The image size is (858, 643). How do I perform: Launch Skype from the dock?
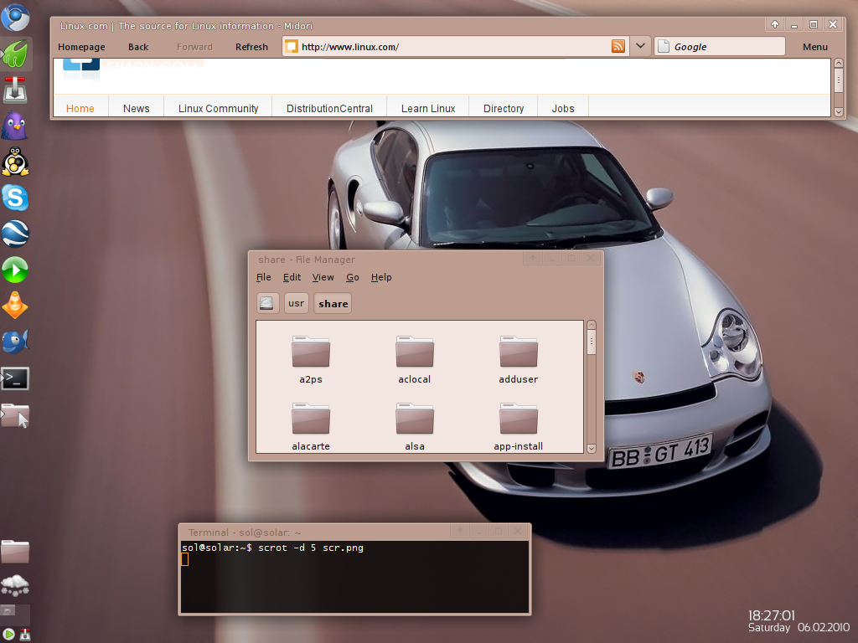pyautogui.click(x=15, y=198)
